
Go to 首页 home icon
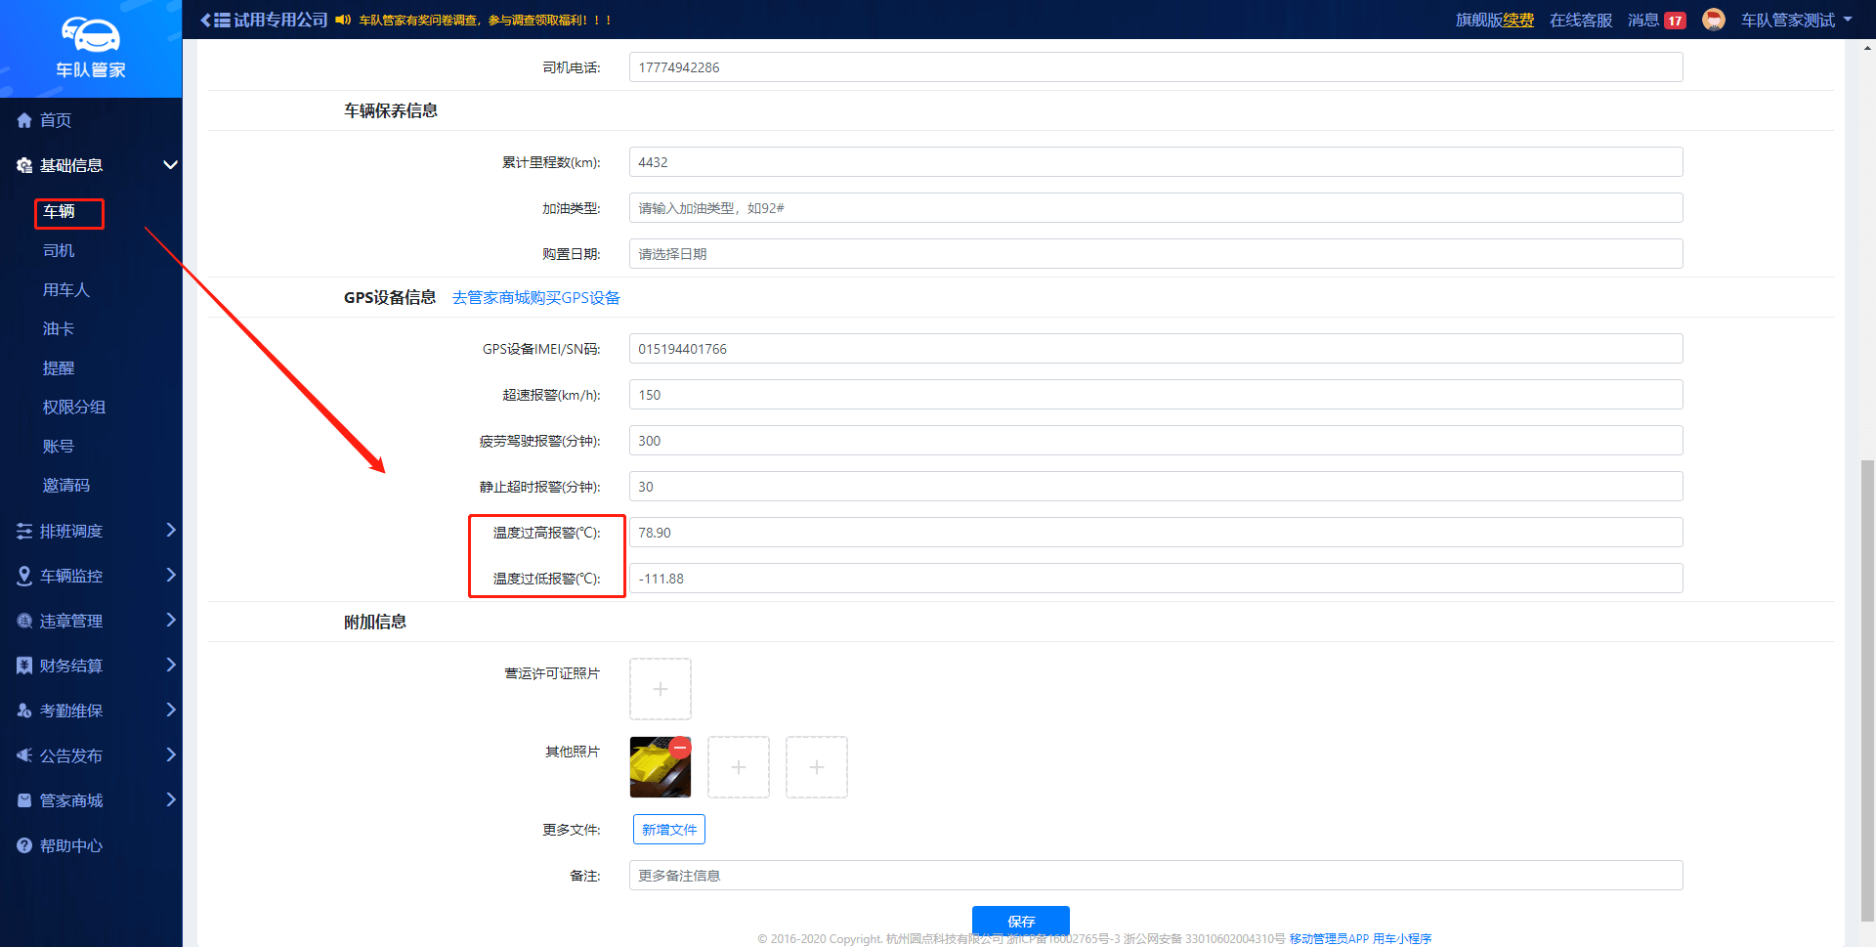24,120
